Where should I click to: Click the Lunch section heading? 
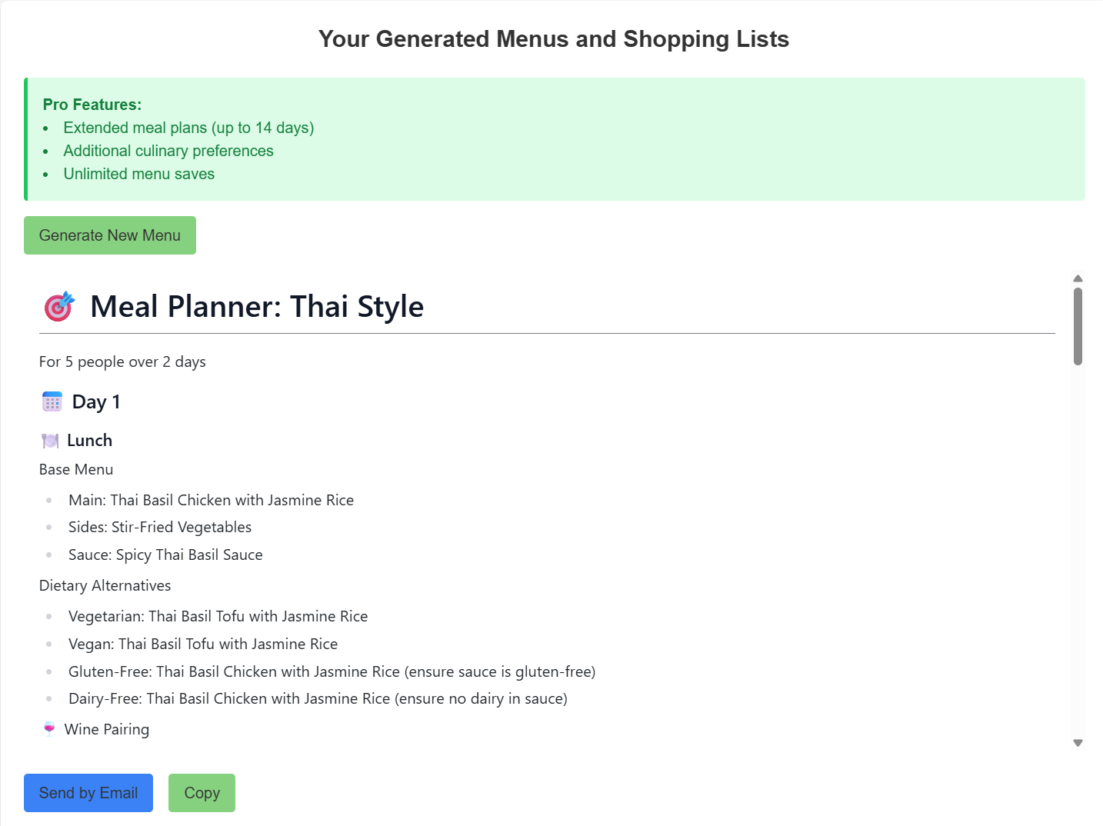pyautogui.click(x=89, y=441)
